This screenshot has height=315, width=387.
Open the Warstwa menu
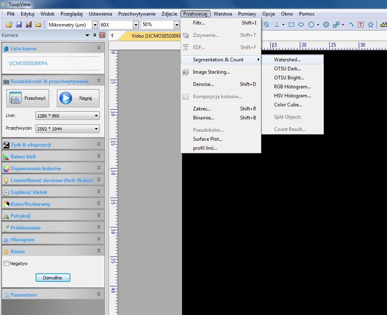pyautogui.click(x=223, y=14)
